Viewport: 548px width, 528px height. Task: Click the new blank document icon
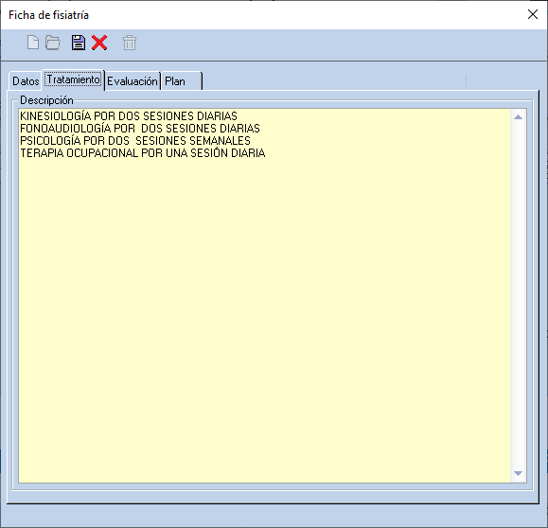[x=33, y=43]
